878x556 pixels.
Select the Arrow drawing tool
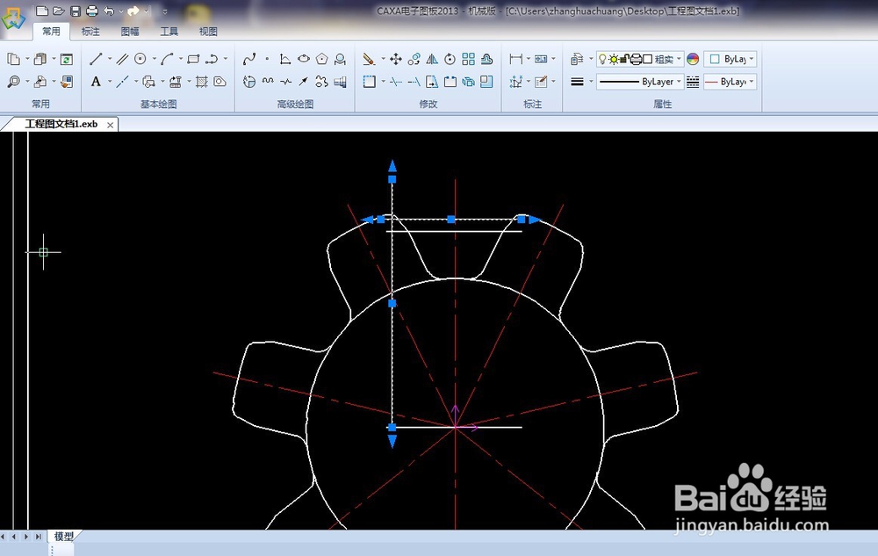[304, 82]
